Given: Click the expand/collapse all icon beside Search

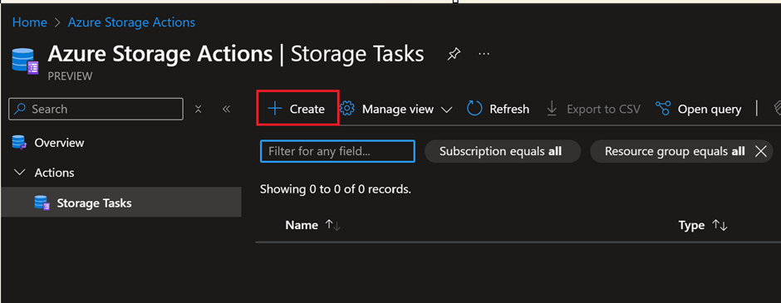Looking at the screenshot, I should 199,109.
